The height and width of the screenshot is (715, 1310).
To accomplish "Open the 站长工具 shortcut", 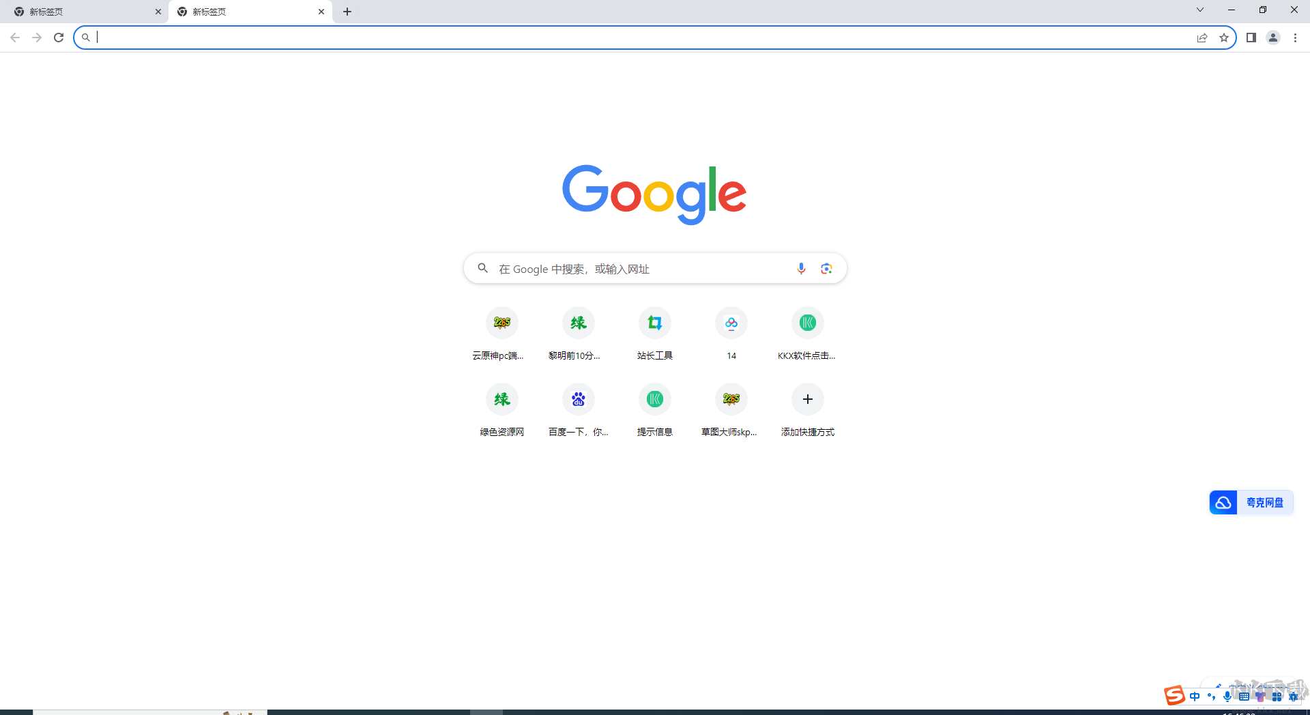I will (654, 323).
